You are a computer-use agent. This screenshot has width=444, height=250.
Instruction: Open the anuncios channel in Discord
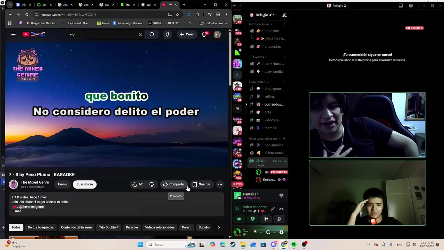pyautogui.click(x=267, y=31)
